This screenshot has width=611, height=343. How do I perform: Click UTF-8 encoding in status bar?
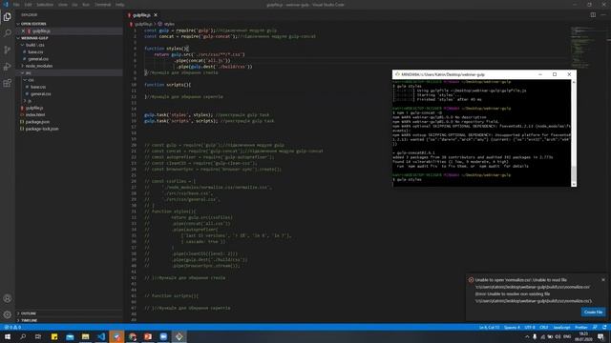[x=530, y=328]
